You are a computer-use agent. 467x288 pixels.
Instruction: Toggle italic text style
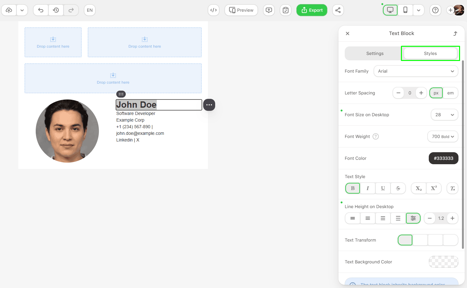(x=368, y=188)
